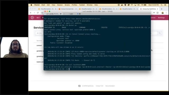The width and height of the screenshot is (169, 95).
Task: Switch to Consul Connect Service browser tab
Action: [x=67, y=9]
